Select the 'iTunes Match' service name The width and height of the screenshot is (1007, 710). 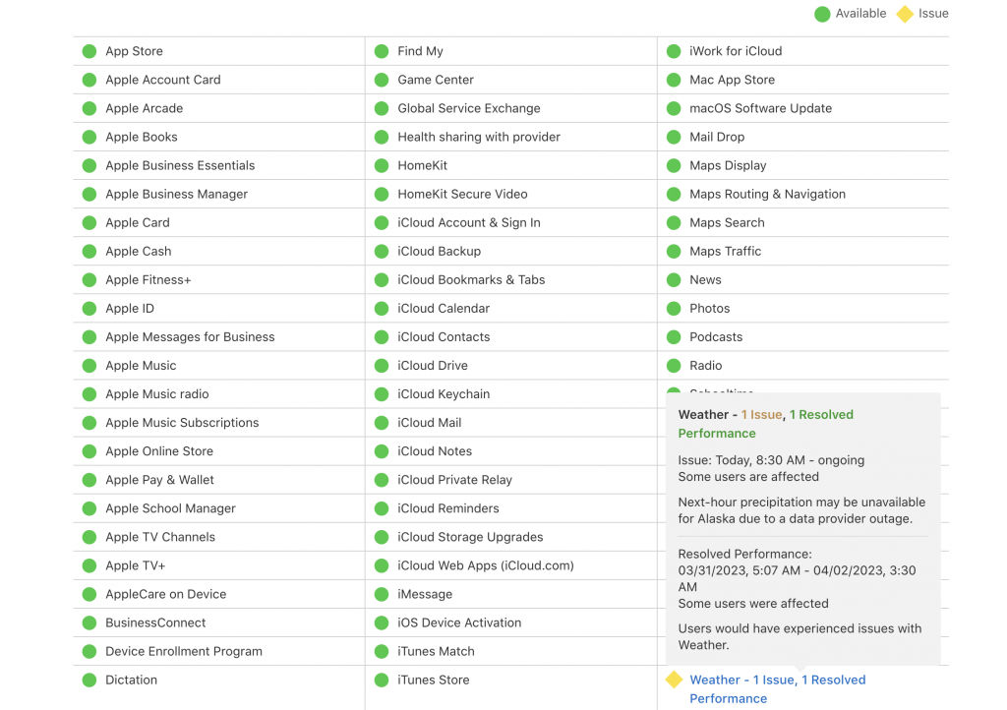(436, 651)
